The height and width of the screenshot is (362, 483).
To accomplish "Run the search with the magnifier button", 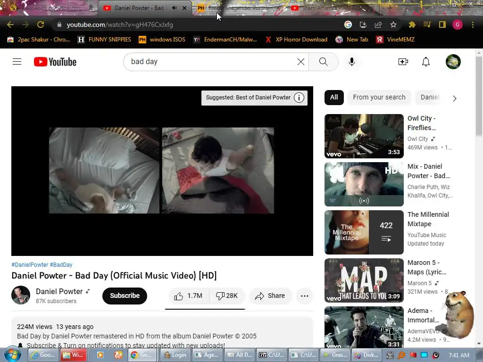I will (x=324, y=62).
